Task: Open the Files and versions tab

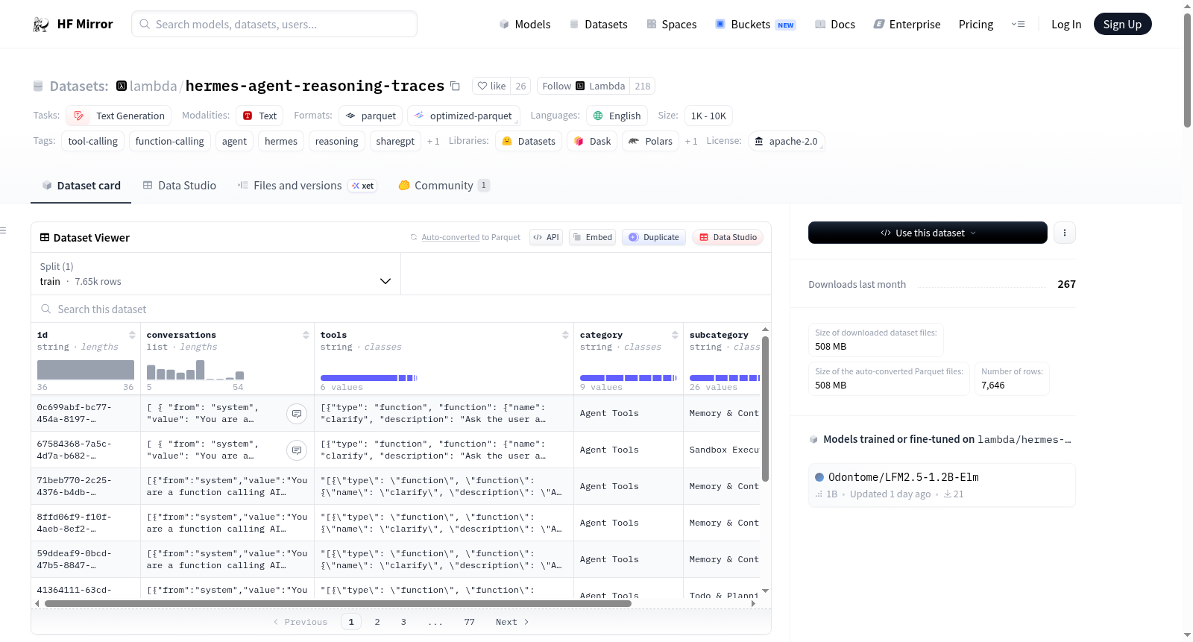Action: tap(306, 186)
